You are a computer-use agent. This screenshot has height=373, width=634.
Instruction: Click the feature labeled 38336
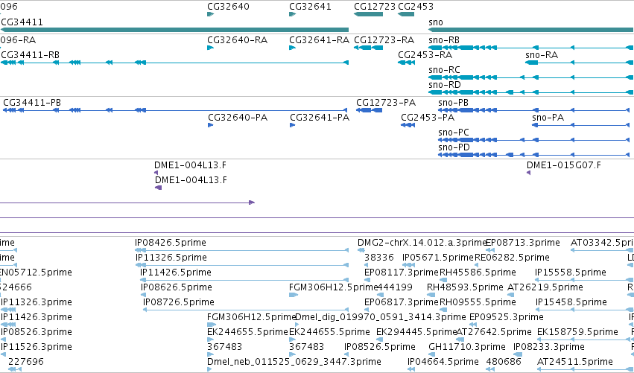(379, 258)
